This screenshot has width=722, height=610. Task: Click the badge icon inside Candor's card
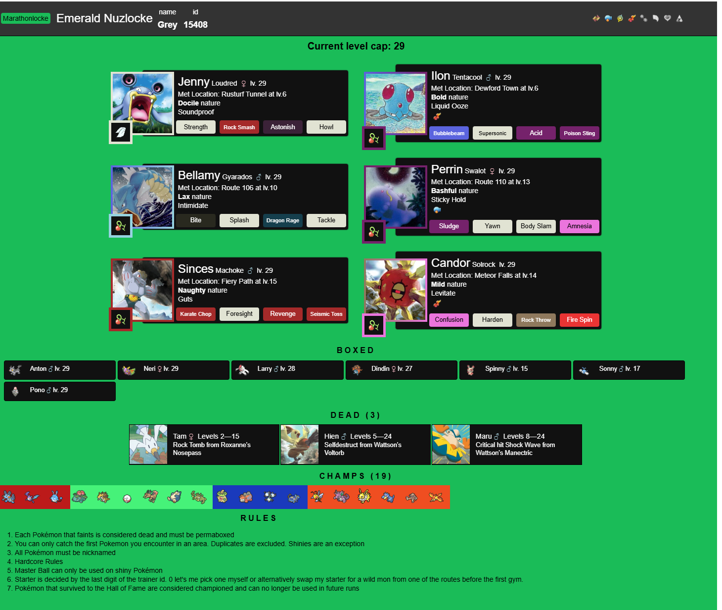(437, 304)
